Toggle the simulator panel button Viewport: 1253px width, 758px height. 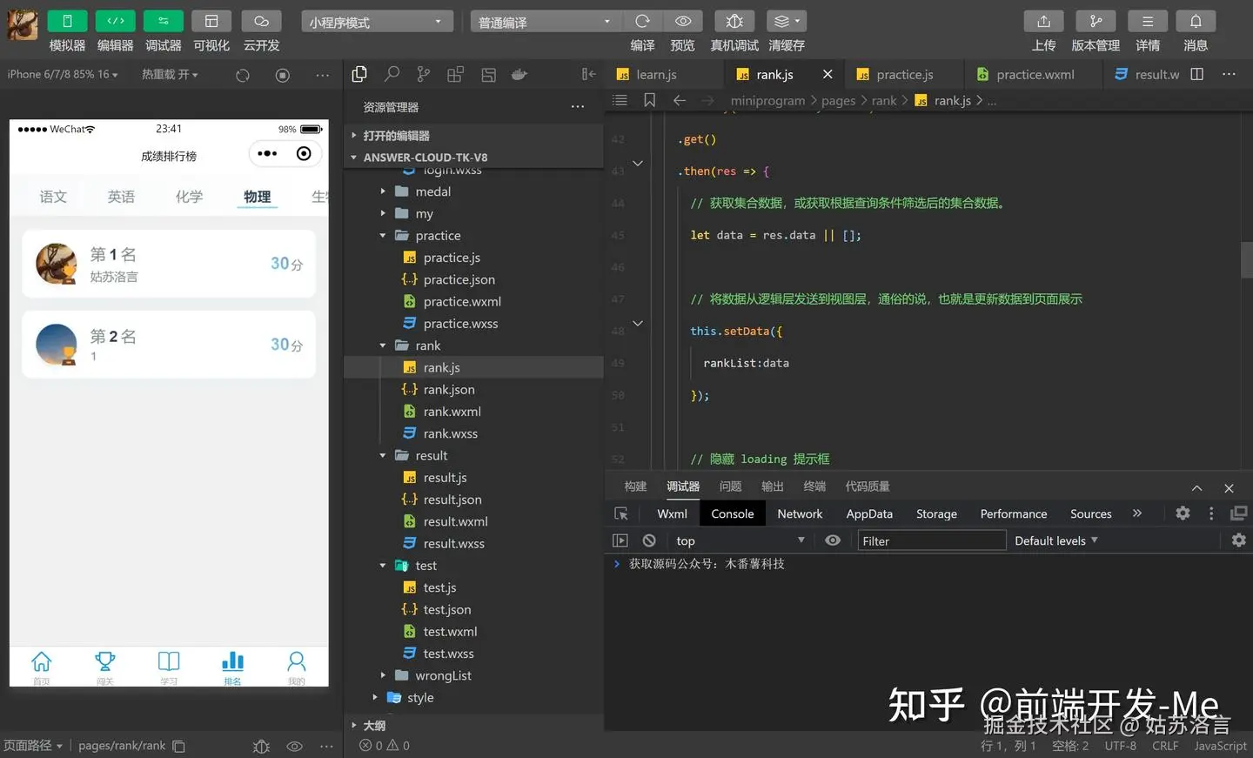(67, 22)
